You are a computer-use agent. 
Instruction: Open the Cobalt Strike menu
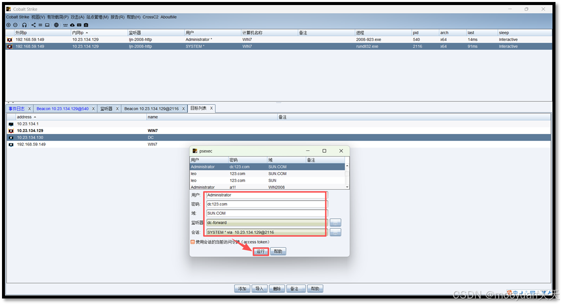point(18,17)
